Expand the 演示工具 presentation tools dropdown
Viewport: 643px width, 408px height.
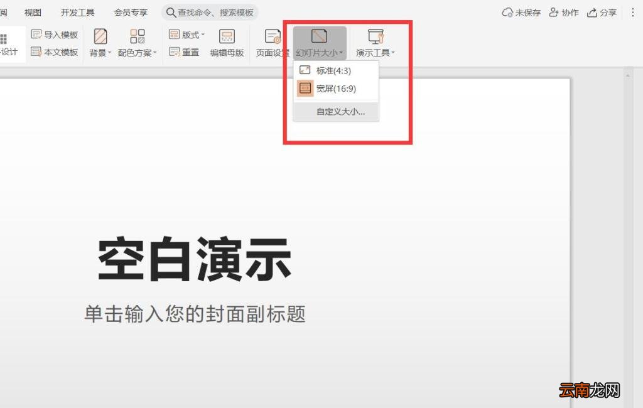click(376, 53)
